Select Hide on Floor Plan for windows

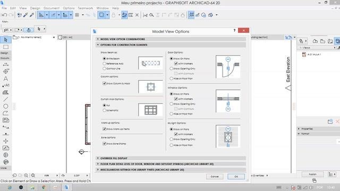pos(171,114)
